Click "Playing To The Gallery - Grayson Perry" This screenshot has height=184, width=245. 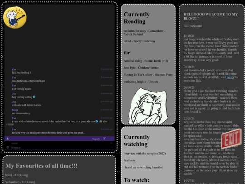(148, 75)
